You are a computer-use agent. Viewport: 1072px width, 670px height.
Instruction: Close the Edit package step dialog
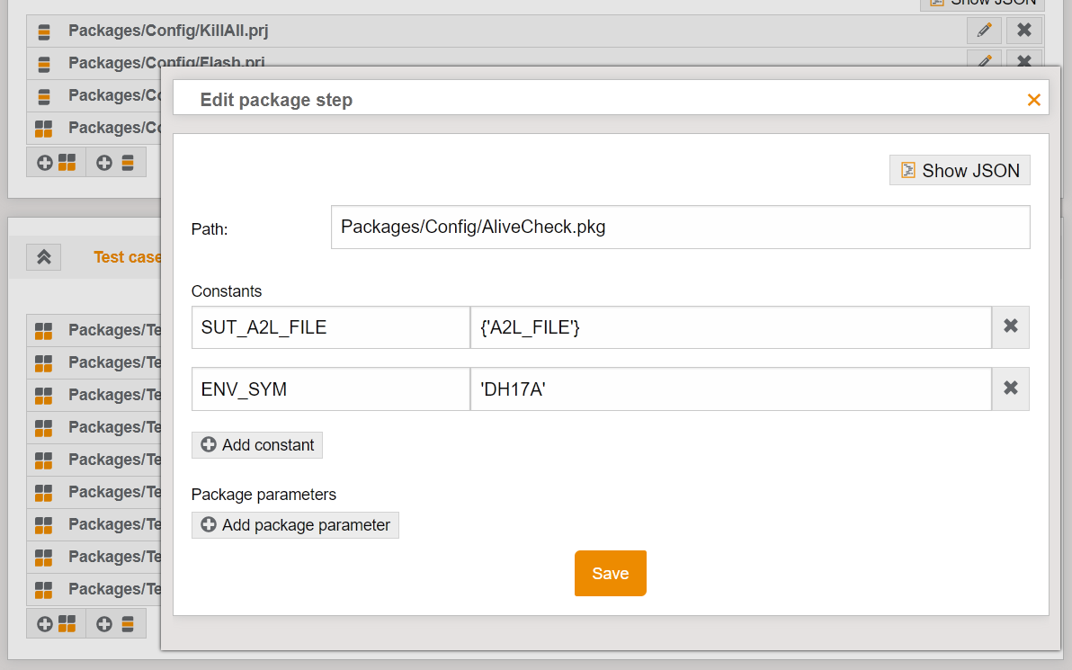(1033, 99)
